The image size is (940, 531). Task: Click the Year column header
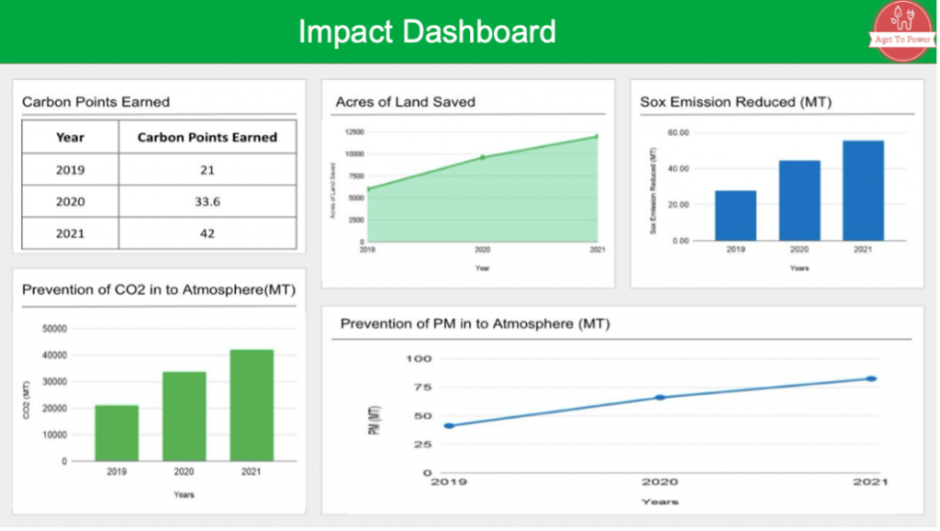(x=71, y=137)
